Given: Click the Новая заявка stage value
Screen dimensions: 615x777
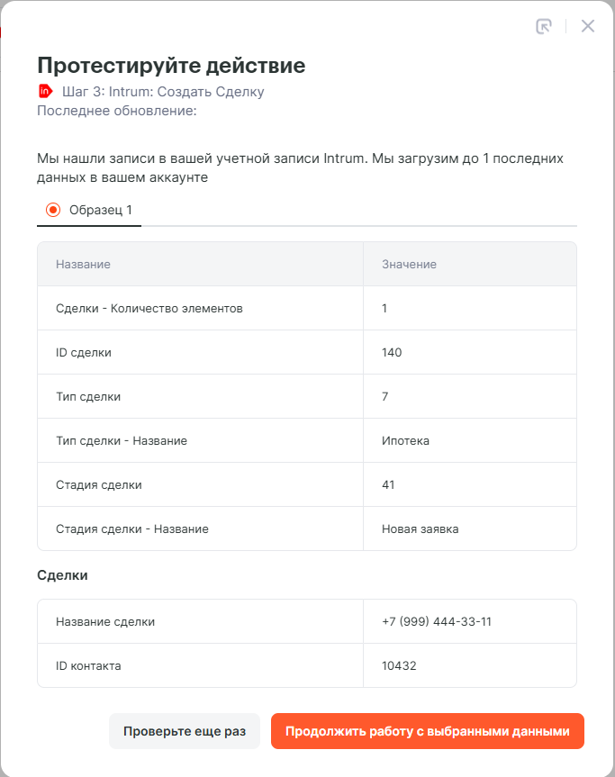Looking at the screenshot, I should coord(420,529).
